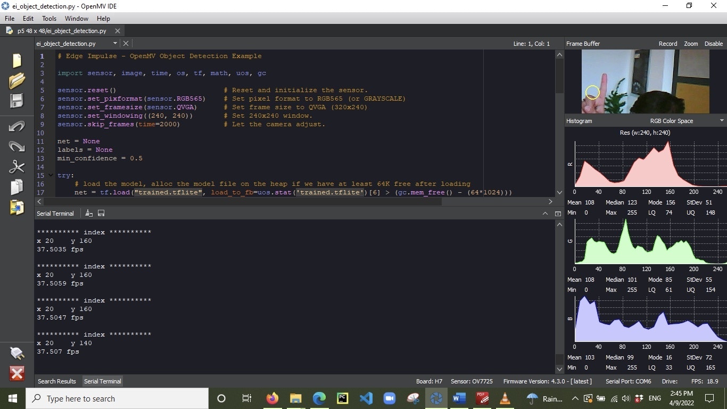Click the Res (w:240, h:240) label
This screenshot has width=727, height=409.
pyautogui.click(x=645, y=133)
